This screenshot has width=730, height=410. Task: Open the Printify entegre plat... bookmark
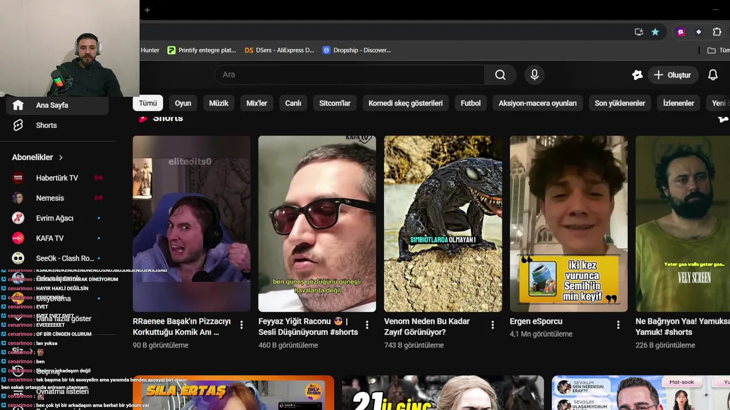point(202,50)
